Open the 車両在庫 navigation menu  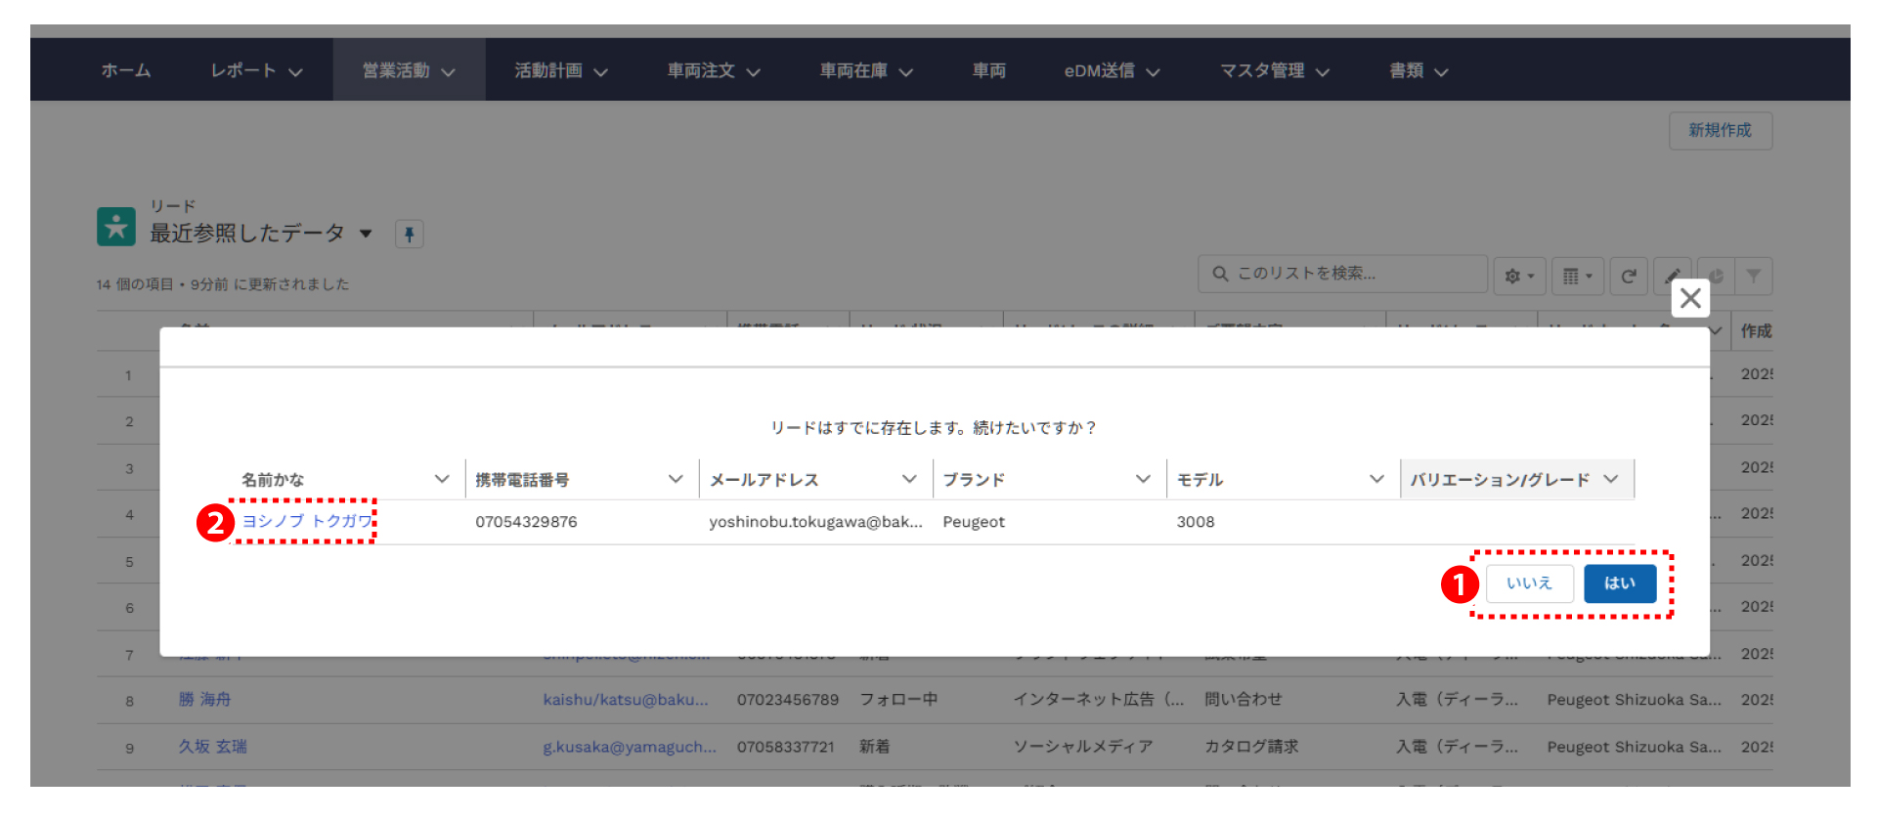click(866, 70)
